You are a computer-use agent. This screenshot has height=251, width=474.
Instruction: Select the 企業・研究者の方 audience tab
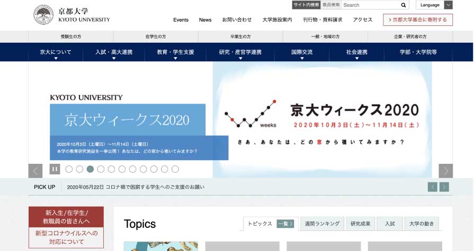(x=410, y=36)
